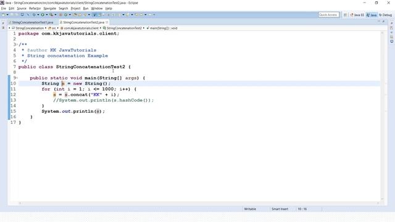Click the Writable status bar entry
The height and width of the screenshot is (222, 395).
250,209
